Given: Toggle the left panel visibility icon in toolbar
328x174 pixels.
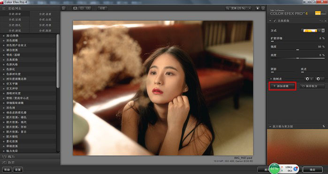Looking at the screenshot, I should (64, 8).
